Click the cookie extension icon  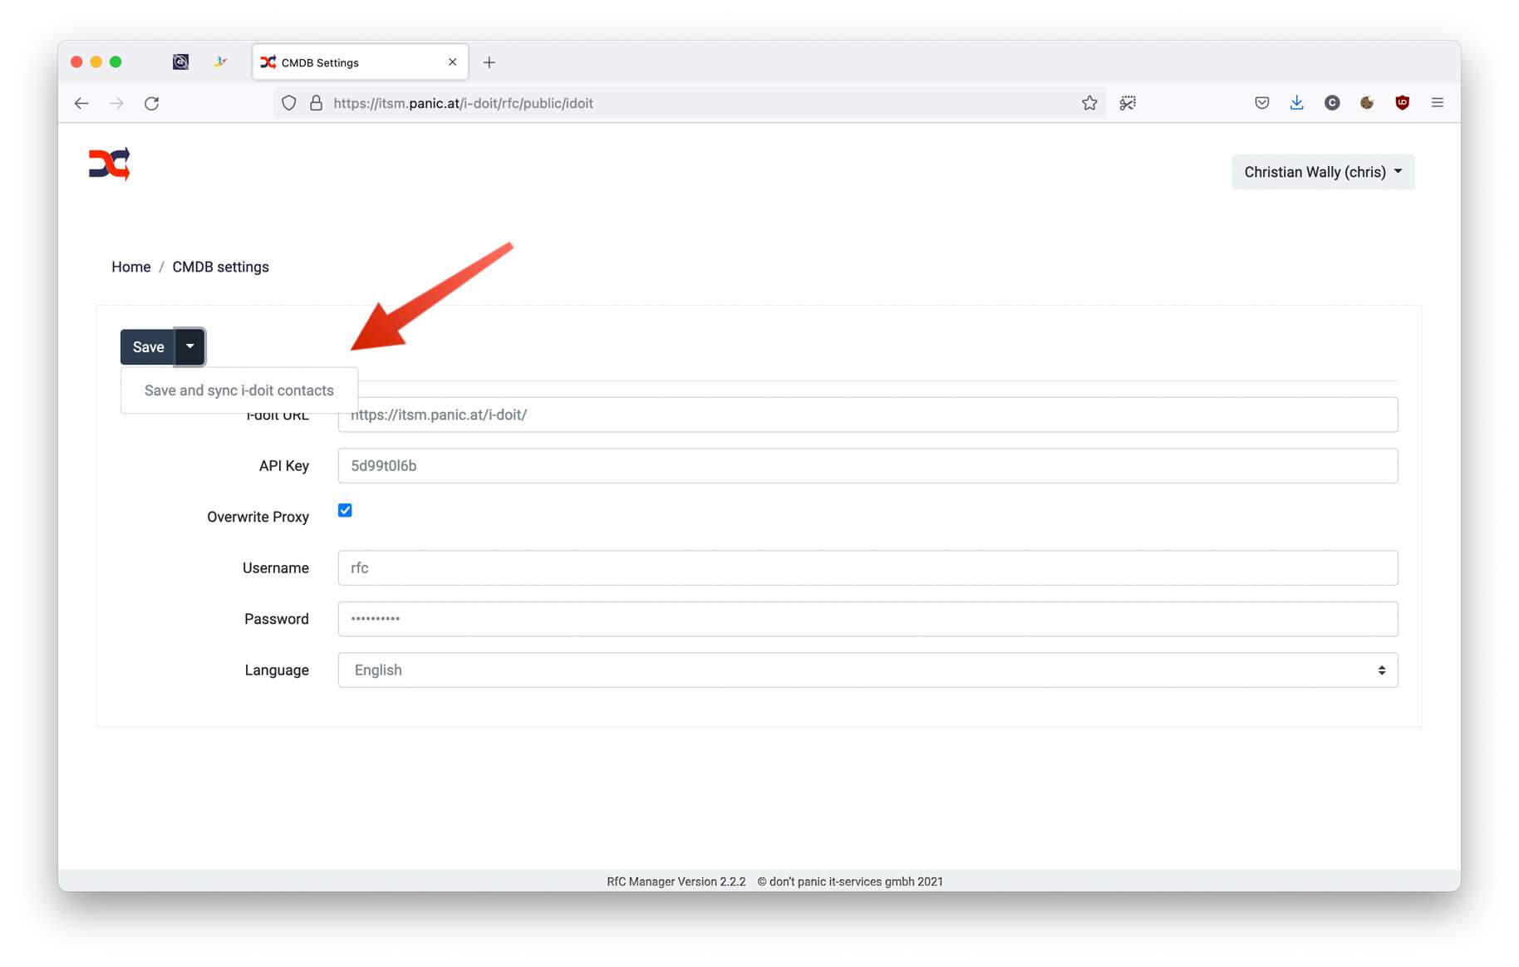pyautogui.click(x=1367, y=103)
